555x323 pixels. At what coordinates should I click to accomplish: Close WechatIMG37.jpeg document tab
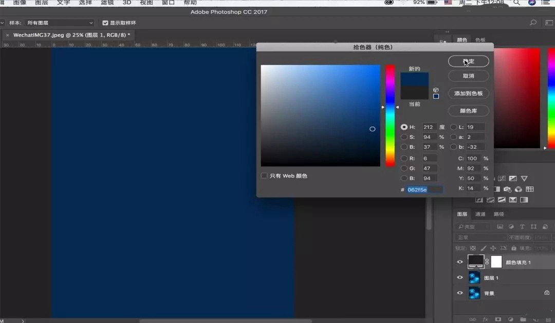7,35
